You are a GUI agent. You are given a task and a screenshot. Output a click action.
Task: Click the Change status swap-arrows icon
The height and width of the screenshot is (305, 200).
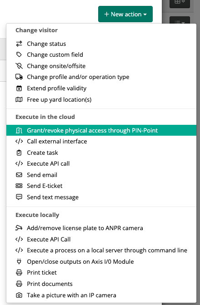coord(19,44)
